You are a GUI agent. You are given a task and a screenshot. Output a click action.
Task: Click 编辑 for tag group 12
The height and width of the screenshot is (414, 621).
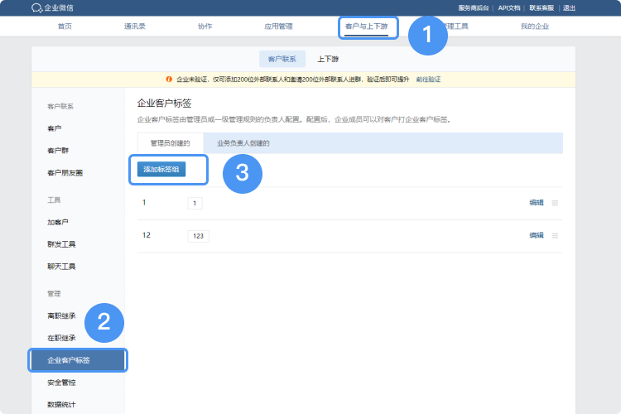(x=537, y=235)
